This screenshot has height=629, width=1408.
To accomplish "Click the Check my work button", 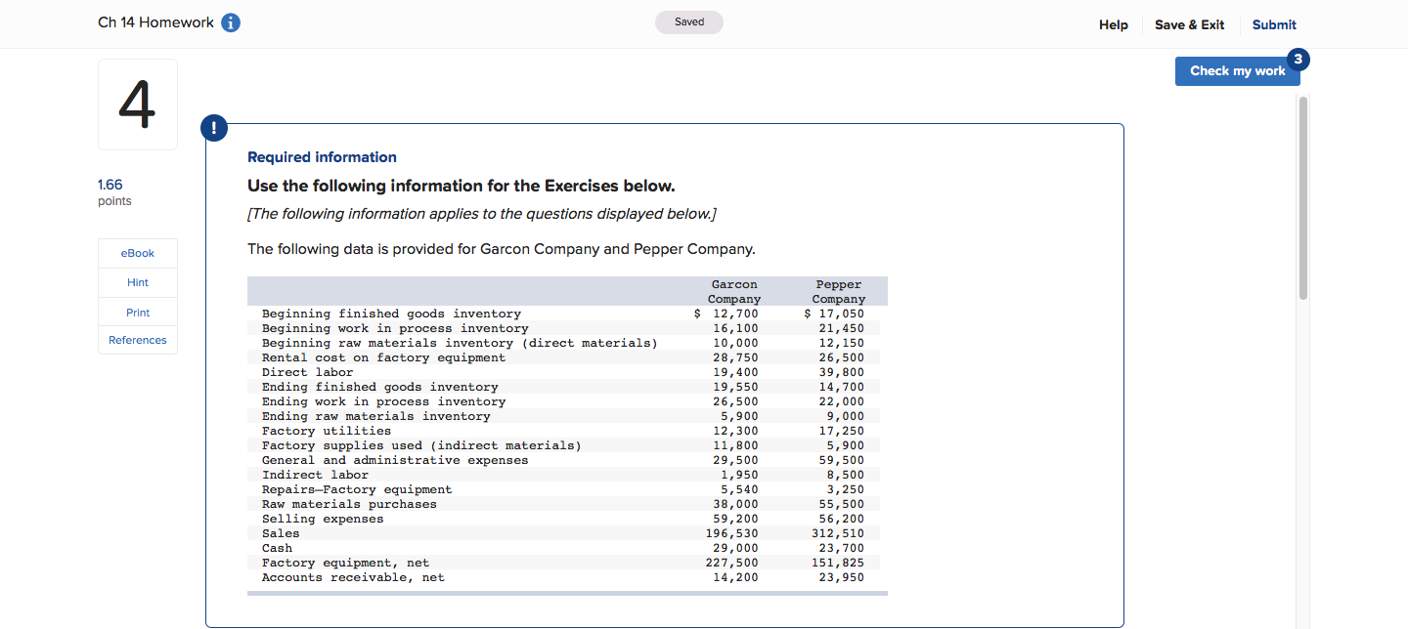I will point(1237,70).
